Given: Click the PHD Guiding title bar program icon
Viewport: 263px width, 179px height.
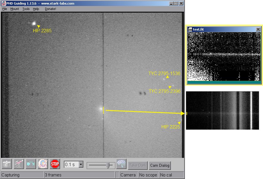Looking at the screenshot, I should tap(3, 3).
